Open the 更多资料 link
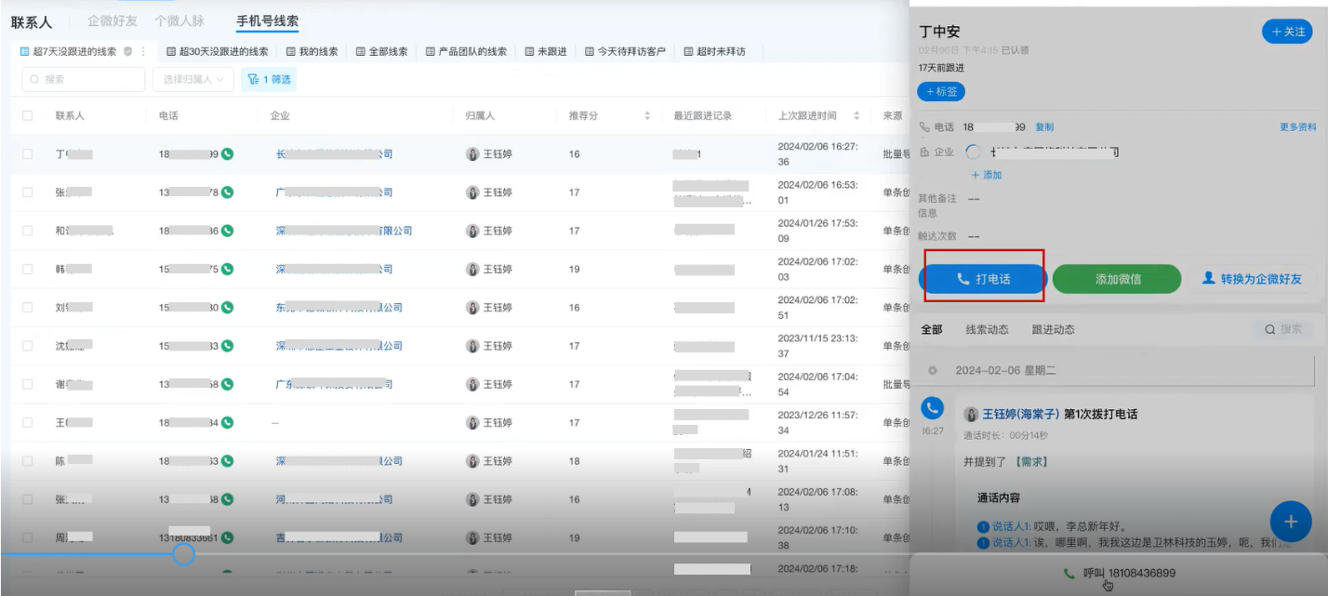The width and height of the screenshot is (1328, 596). coord(1298,127)
